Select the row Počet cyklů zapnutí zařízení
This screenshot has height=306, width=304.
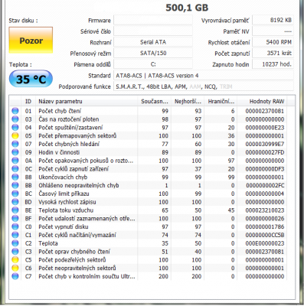click(148, 169)
